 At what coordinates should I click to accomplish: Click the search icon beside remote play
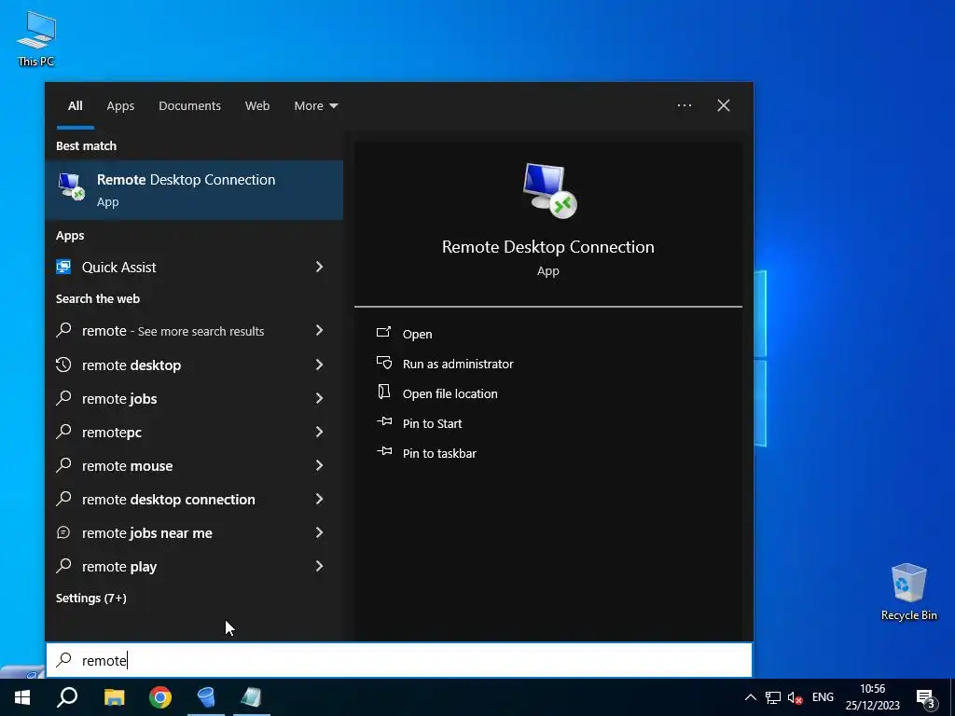pyautogui.click(x=63, y=566)
